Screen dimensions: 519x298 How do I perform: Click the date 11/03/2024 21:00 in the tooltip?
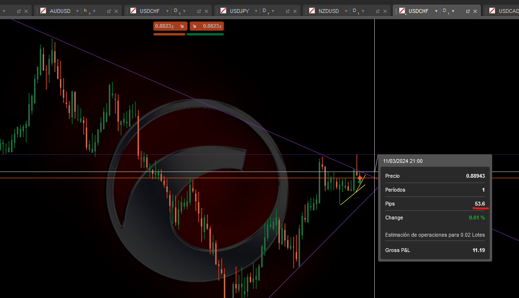403,161
